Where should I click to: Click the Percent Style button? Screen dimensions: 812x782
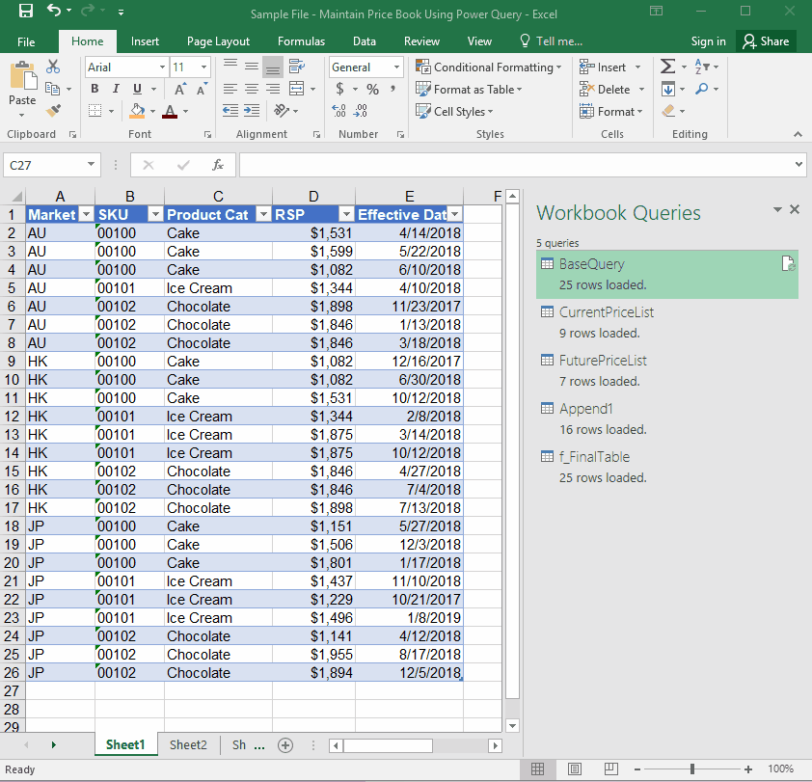coord(372,89)
